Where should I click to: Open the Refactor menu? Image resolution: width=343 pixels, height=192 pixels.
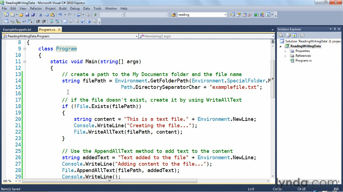[x=36, y=9]
